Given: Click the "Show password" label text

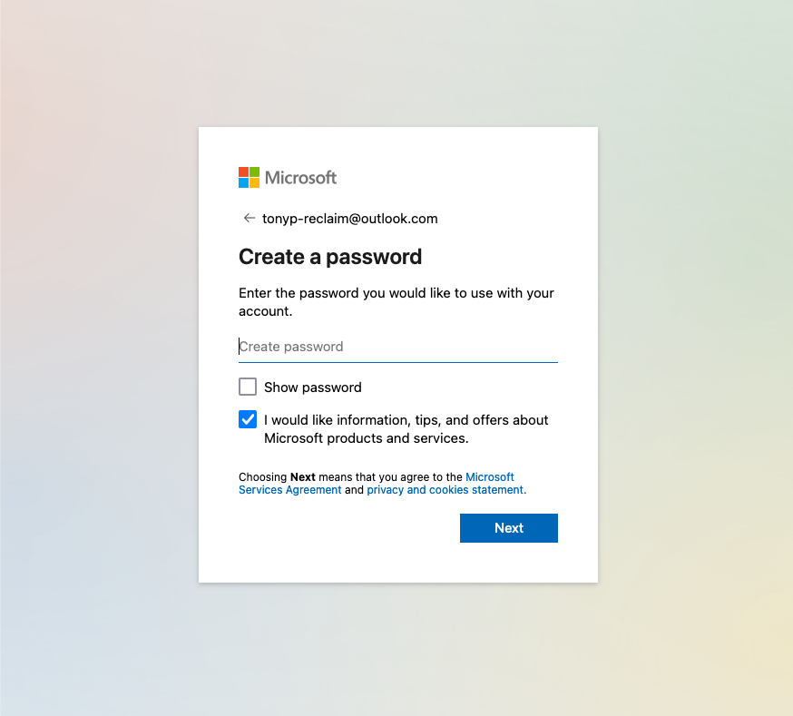Looking at the screenshot, I should (313, 387).
